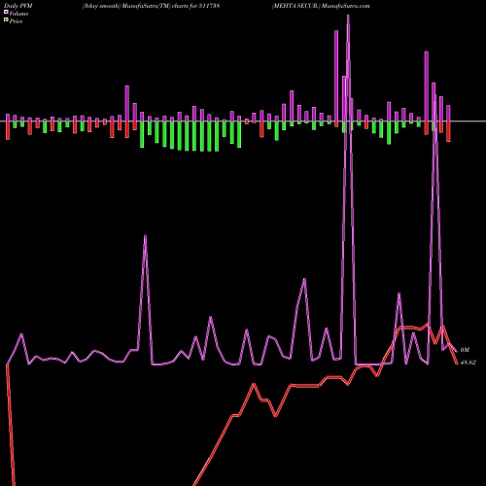Click the 'Daily PVM' title text

coord(18,6)
